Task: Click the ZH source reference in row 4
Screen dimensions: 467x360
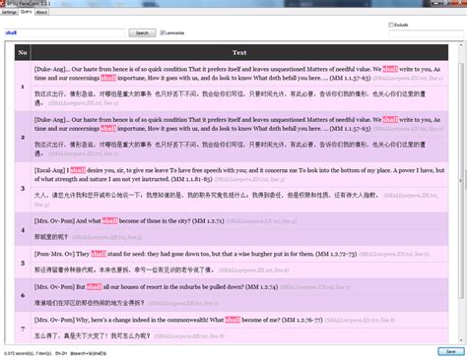Action: click(106, 237)
